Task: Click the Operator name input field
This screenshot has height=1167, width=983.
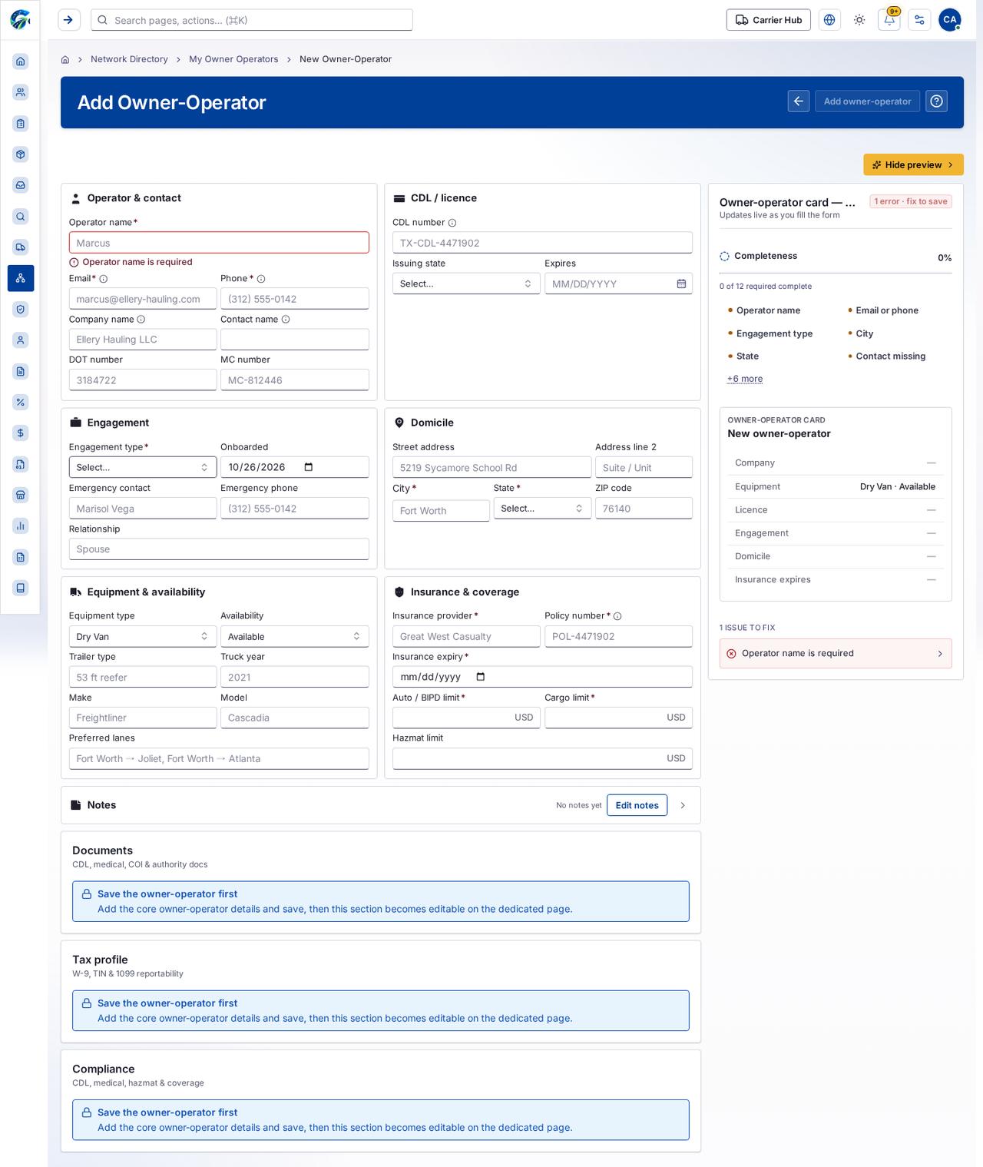Action: [x=219, y=243]
